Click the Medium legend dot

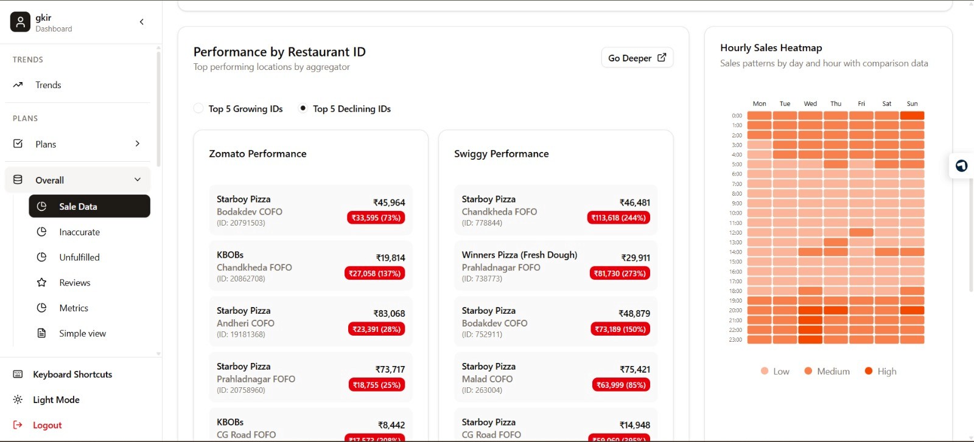(x=808, y=371)
